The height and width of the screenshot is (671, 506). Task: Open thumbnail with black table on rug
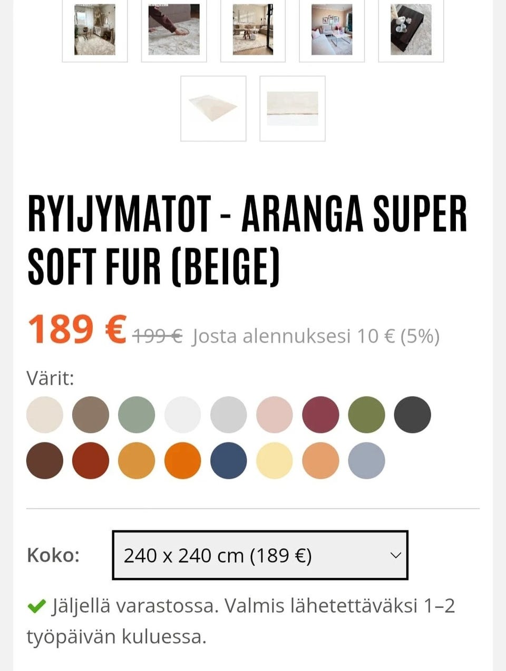click(411, 30)
